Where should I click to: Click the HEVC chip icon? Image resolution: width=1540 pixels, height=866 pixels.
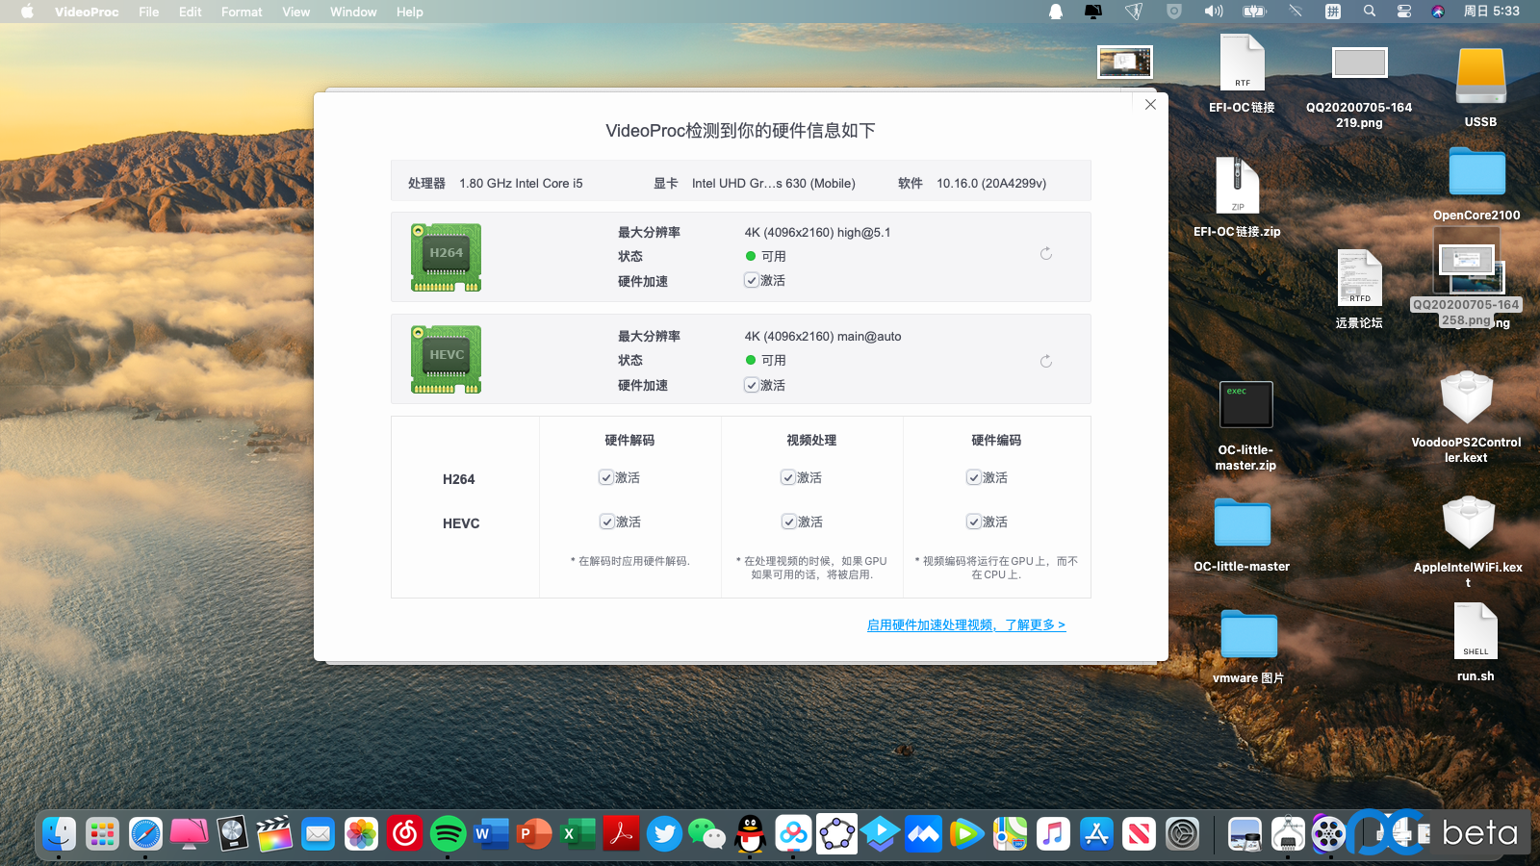click(446, 360)
